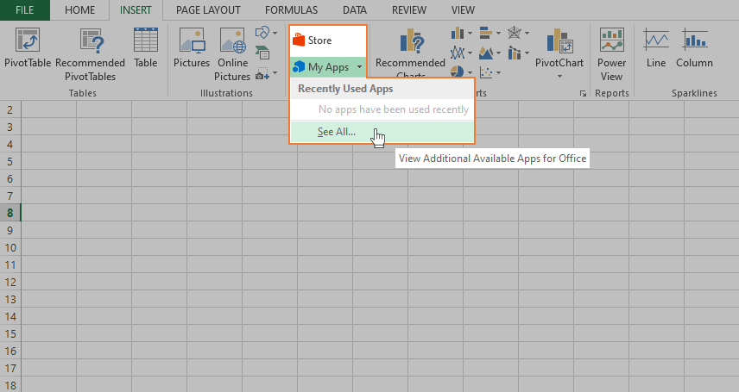Insert a Table
This screenshot has width=739, height=392.
[145, 48]
